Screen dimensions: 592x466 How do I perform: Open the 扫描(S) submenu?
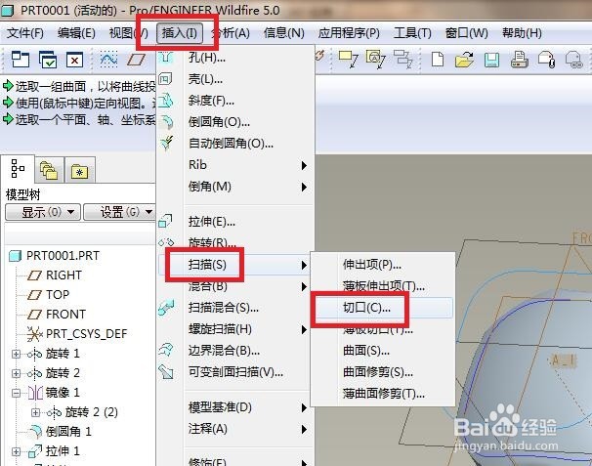pyautogui.click(x=235, y=265)
